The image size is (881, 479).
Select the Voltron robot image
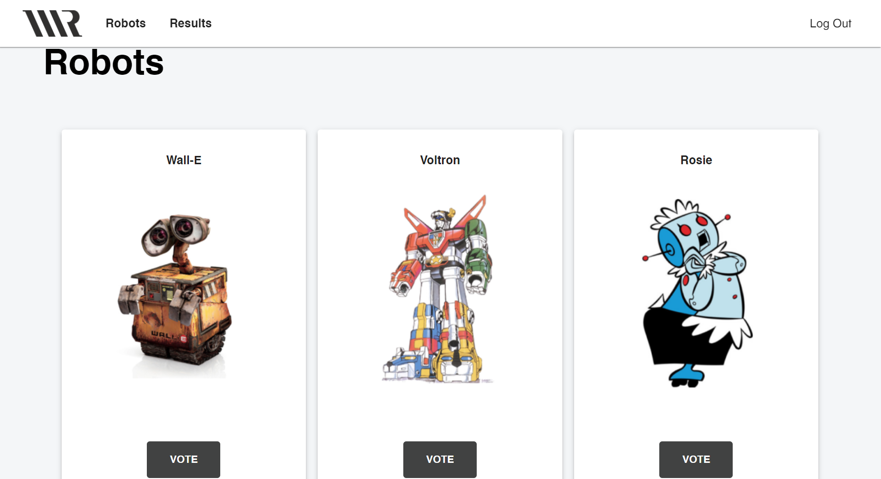pyautogui.click(x=439, y=288)
